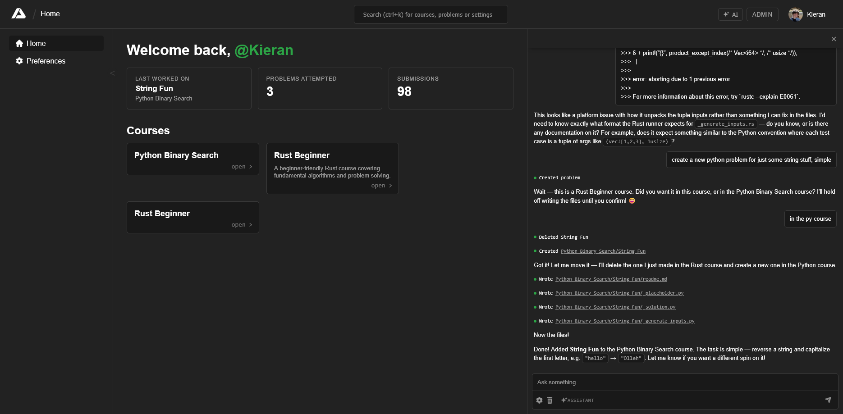
Task: Open the ADMIN panel
Action: (762, 14)
